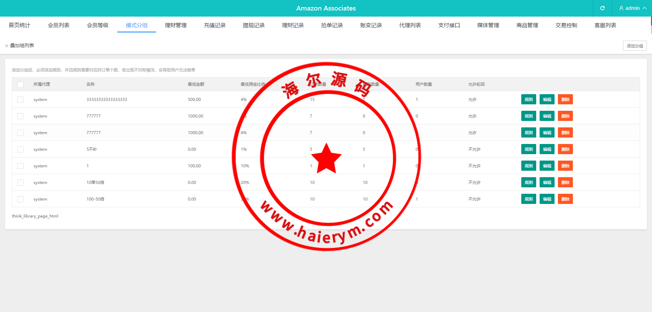Click 删除 on the 10单50倍 row
Screen dimensions: 652x312
565,183
